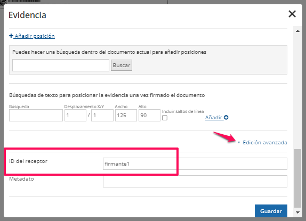306x221 pixels.
Task: Click the Añadir link for text searches
Action: [x=214, y=117]
